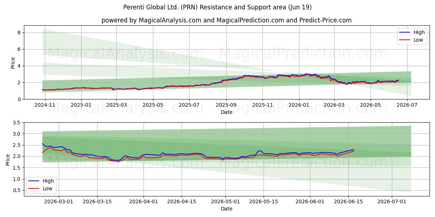The width and height of the screenshot is (435, 217).
Task: Click the bottom chart 'Date' axis label
Action: [227, 209]
